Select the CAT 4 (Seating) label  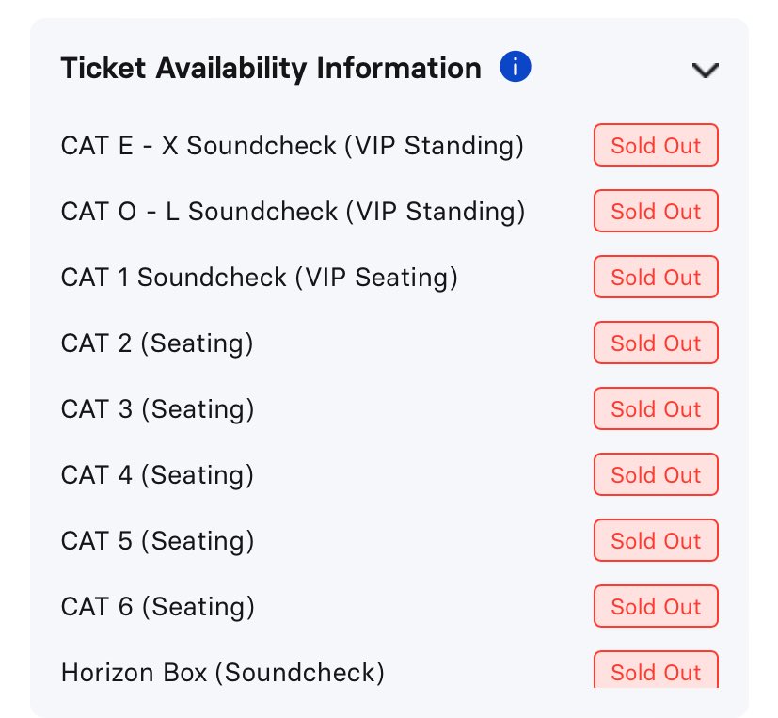point(157,475)
